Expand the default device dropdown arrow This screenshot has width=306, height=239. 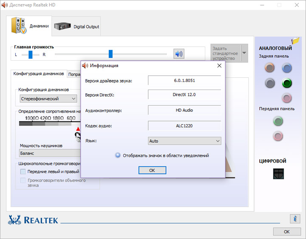[x=244, y=53]
